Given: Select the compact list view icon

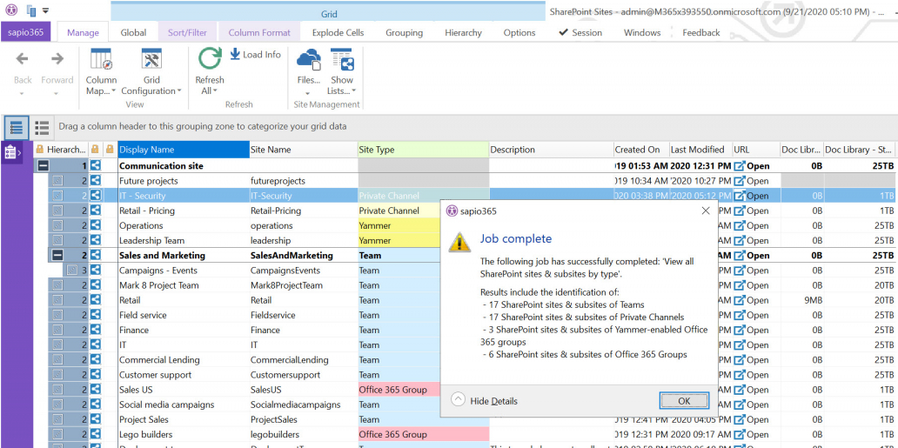Looking at the screenshot, I should pos(41,127).
